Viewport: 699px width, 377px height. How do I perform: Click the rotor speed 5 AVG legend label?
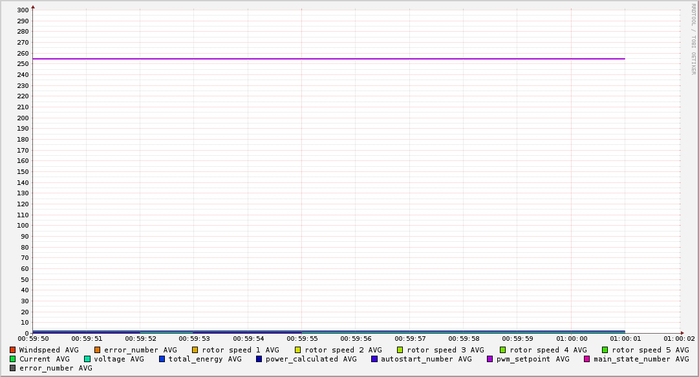click(651, 350)
